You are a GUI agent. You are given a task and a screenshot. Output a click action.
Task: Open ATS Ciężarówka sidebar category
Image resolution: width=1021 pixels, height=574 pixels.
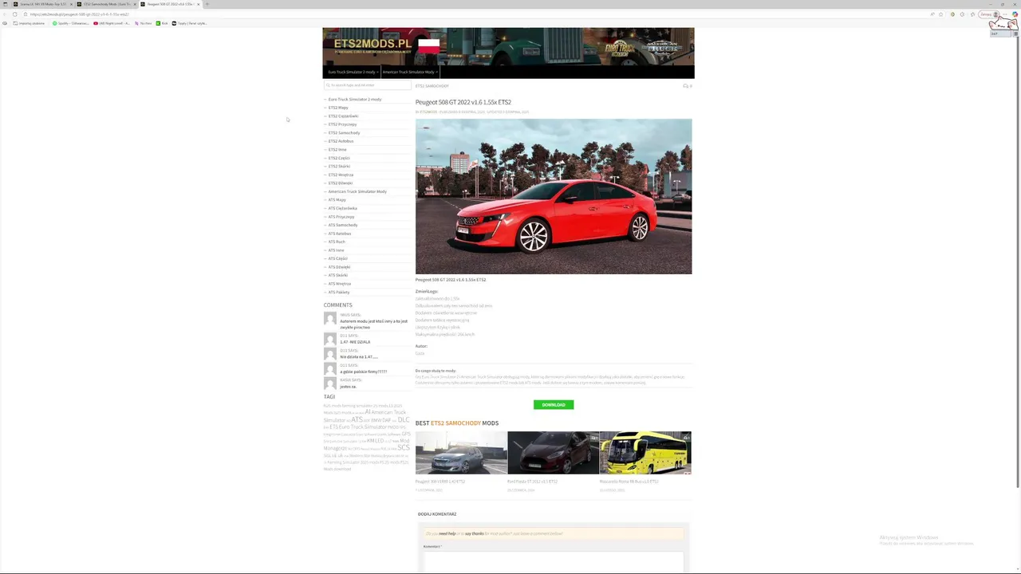pyautogui.click(x=343, y=208)
